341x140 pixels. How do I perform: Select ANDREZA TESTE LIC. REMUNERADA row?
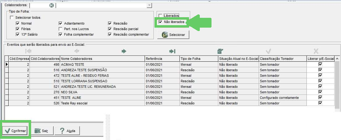click(170, 87)
